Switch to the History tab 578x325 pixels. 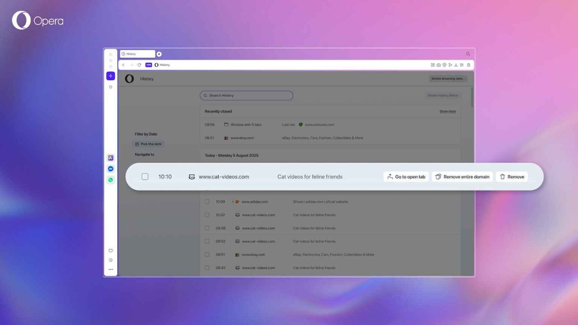[137, 54]
